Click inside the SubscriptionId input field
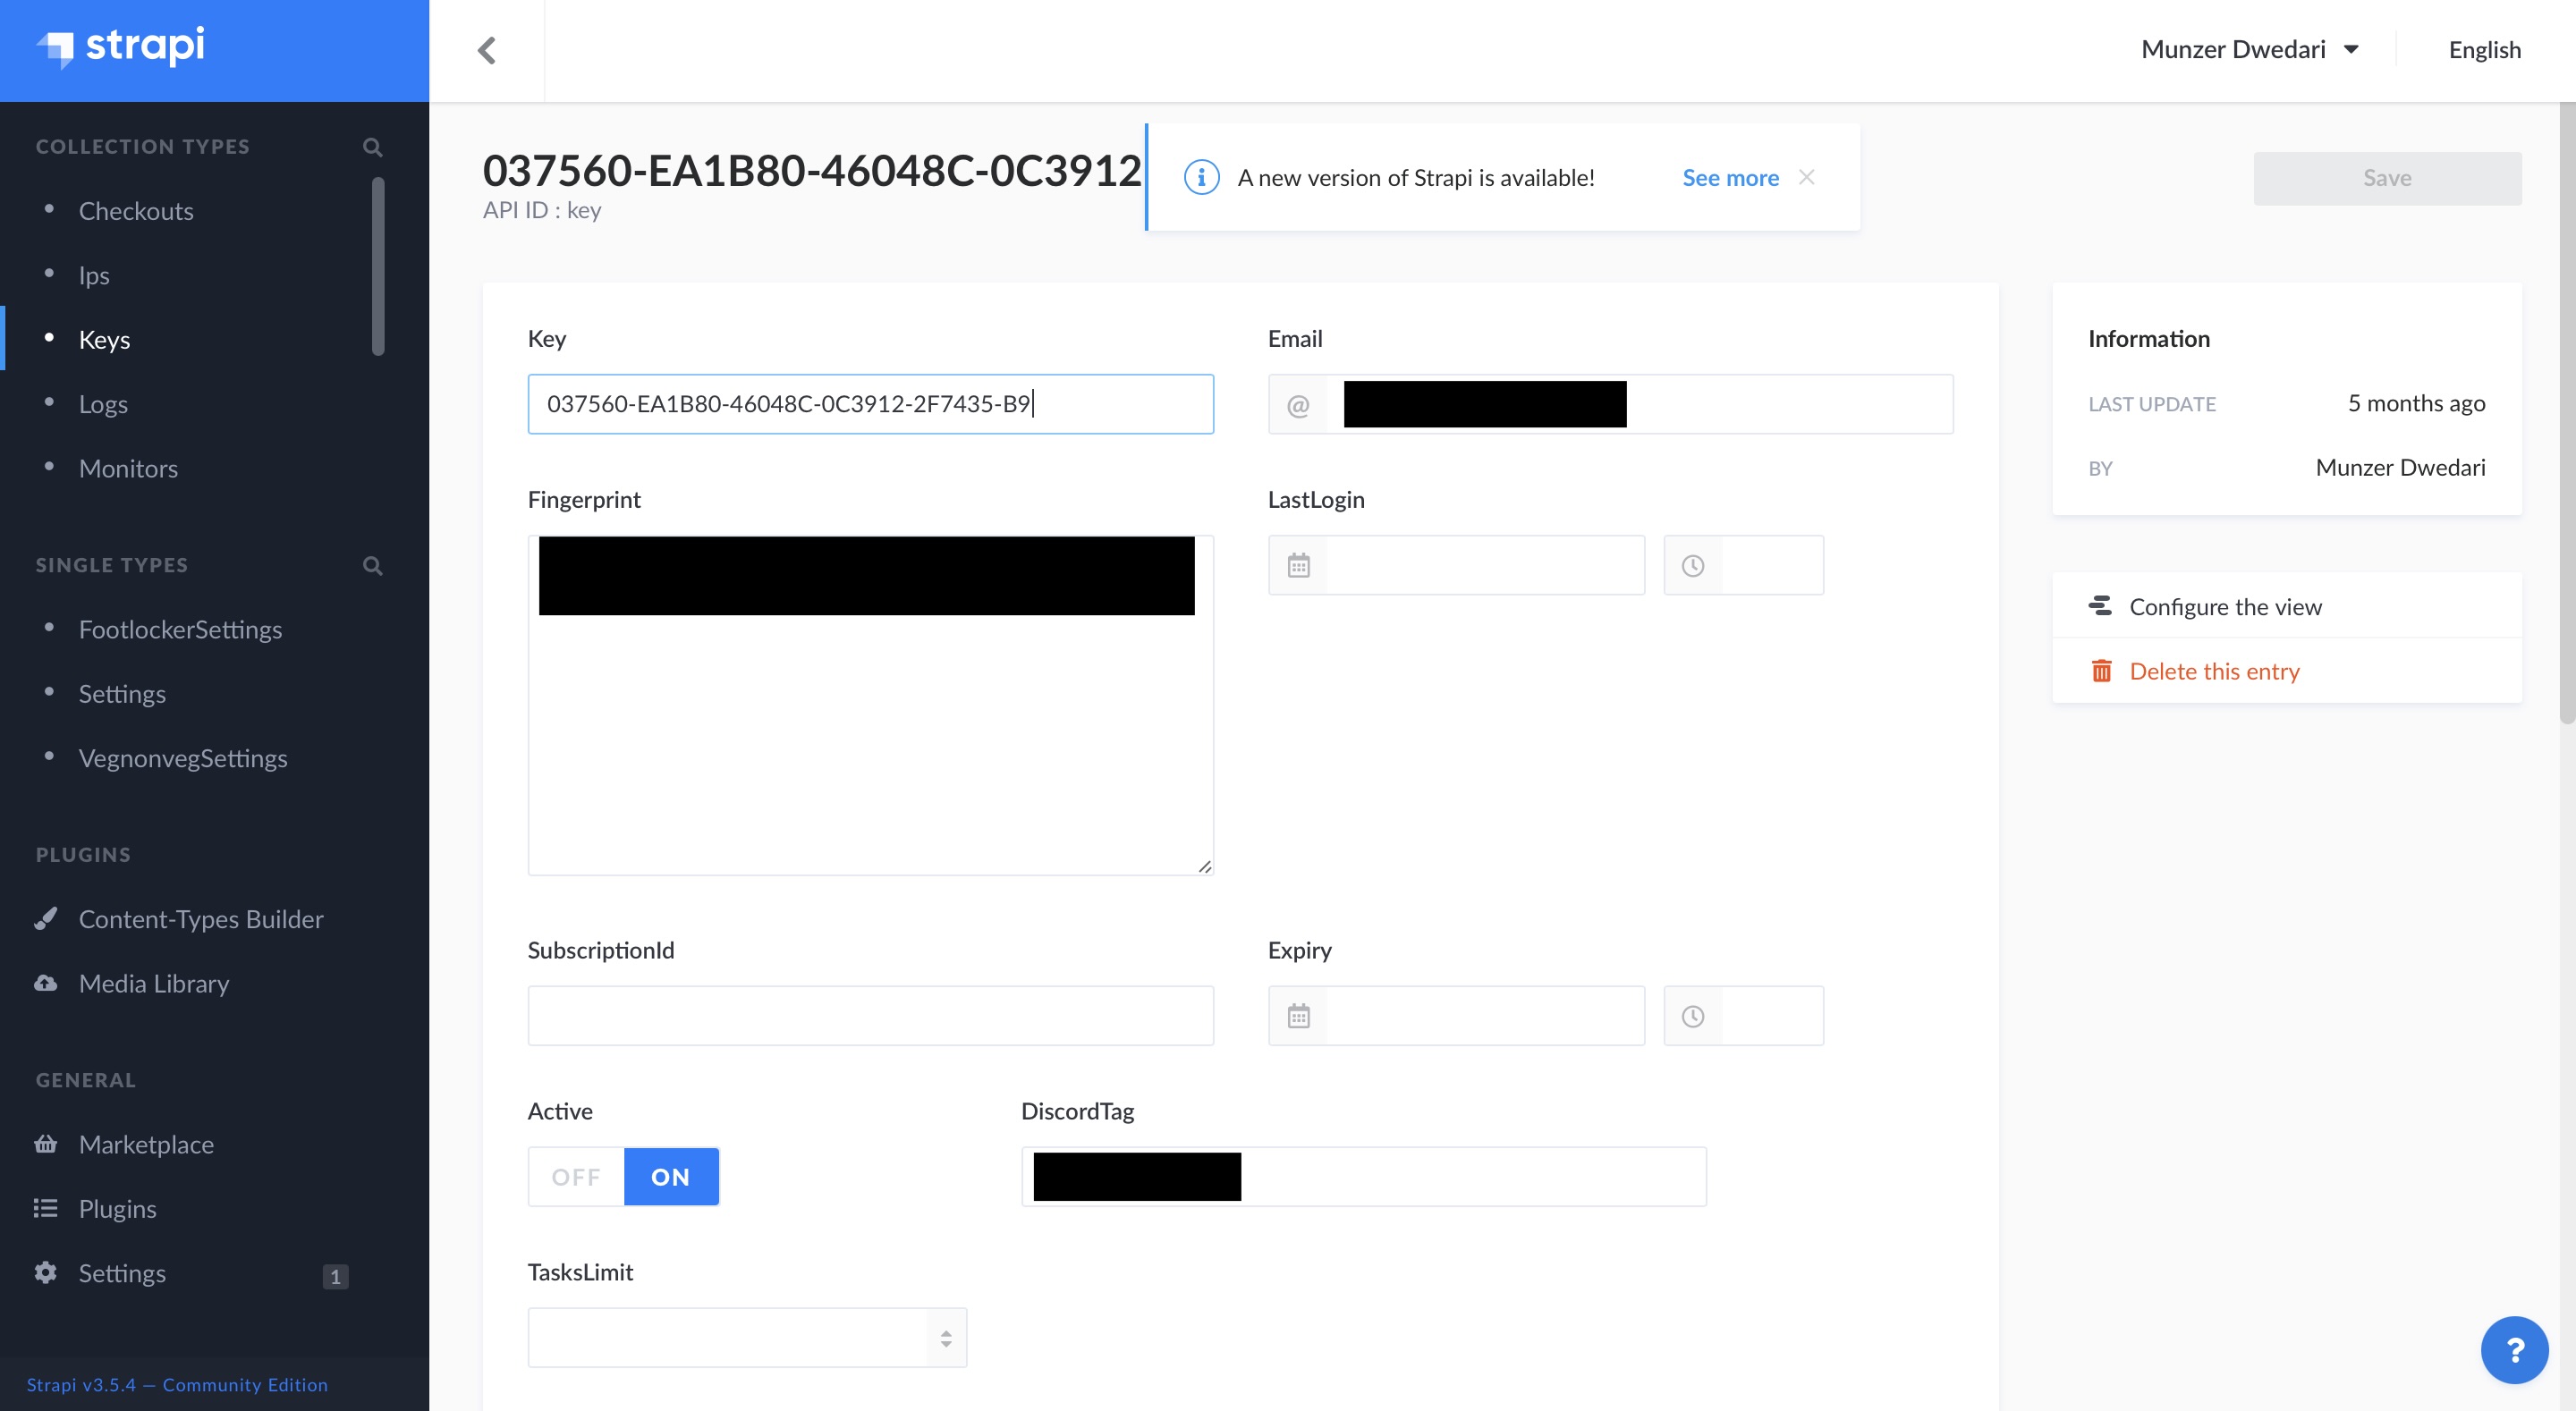This screenshot has width=2576, height=1411. tap(870, 1016)
